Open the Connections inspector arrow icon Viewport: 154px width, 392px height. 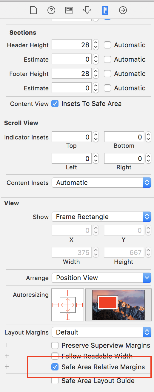tap(123, 10)
